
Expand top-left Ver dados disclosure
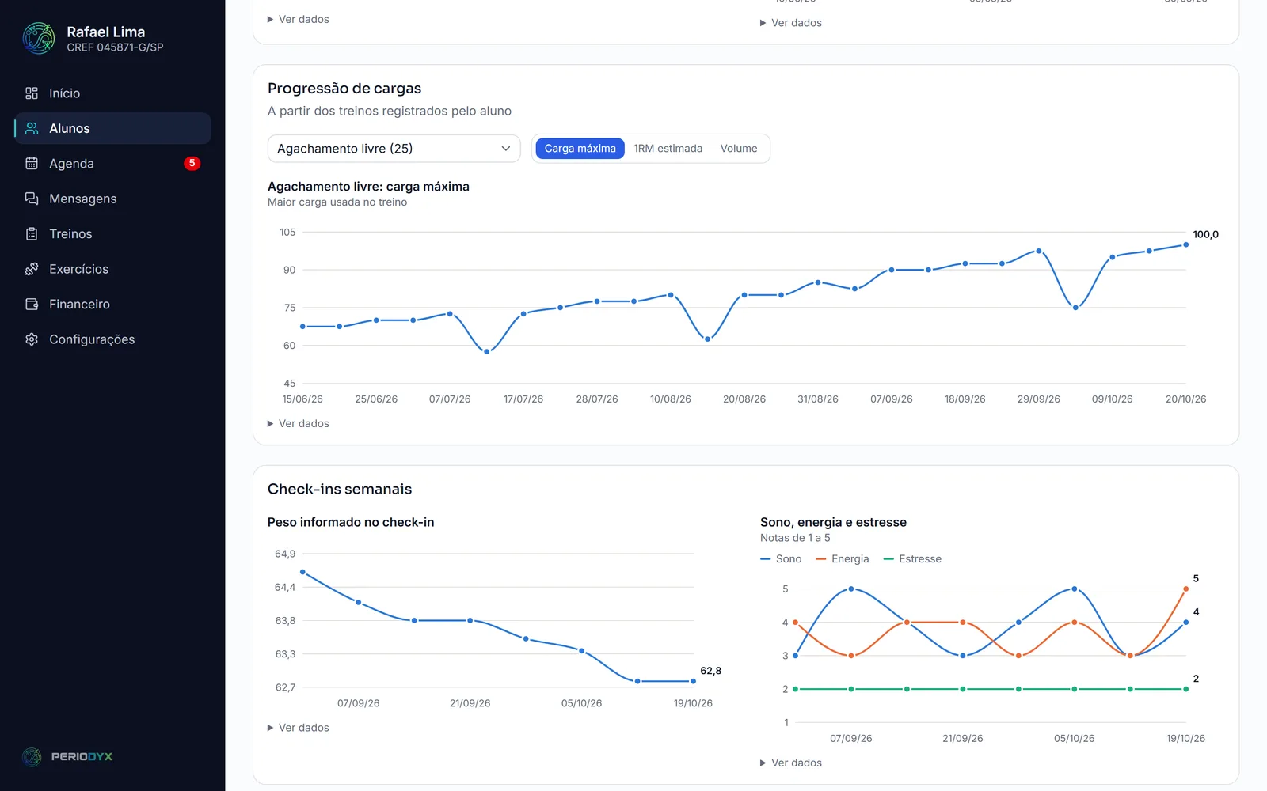coord(299,20)
